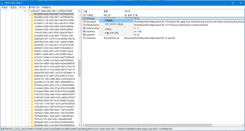Open the Registry Editor title bar icon
Viewport: 245px width, 131px height.
pyautogui.click(x=3, y=3)
